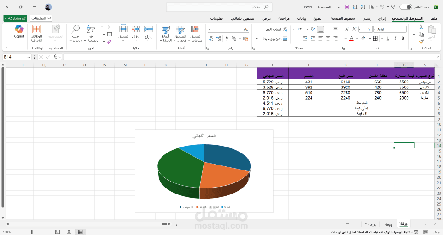
Task: Expand the Font Color dropdown arrow
Action: click(345, 39)
